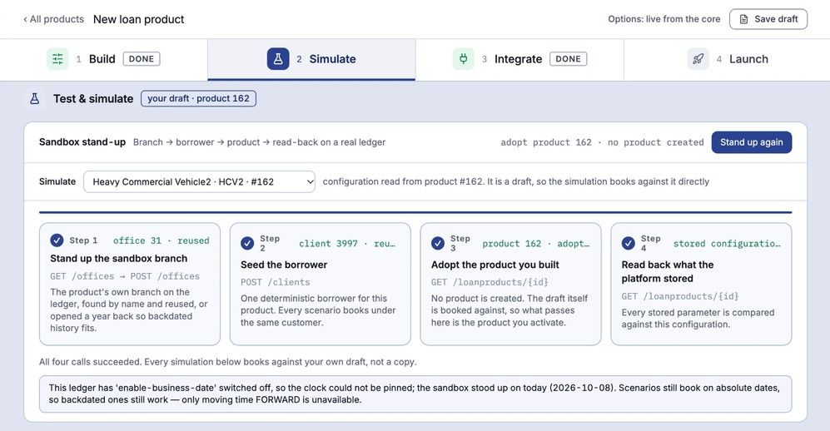The image size is (830, 431).
Task: Click the enable-business-date notice box
Action: pos(415,394)
